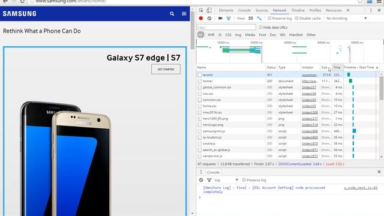Viewport: 384px width, 216px height.
Task: Open Timeline – Start Time column sort arrow
Action: point(377,67)
